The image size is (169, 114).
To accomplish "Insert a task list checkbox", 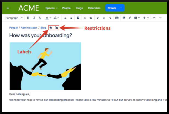I will [x=78, y=18].
